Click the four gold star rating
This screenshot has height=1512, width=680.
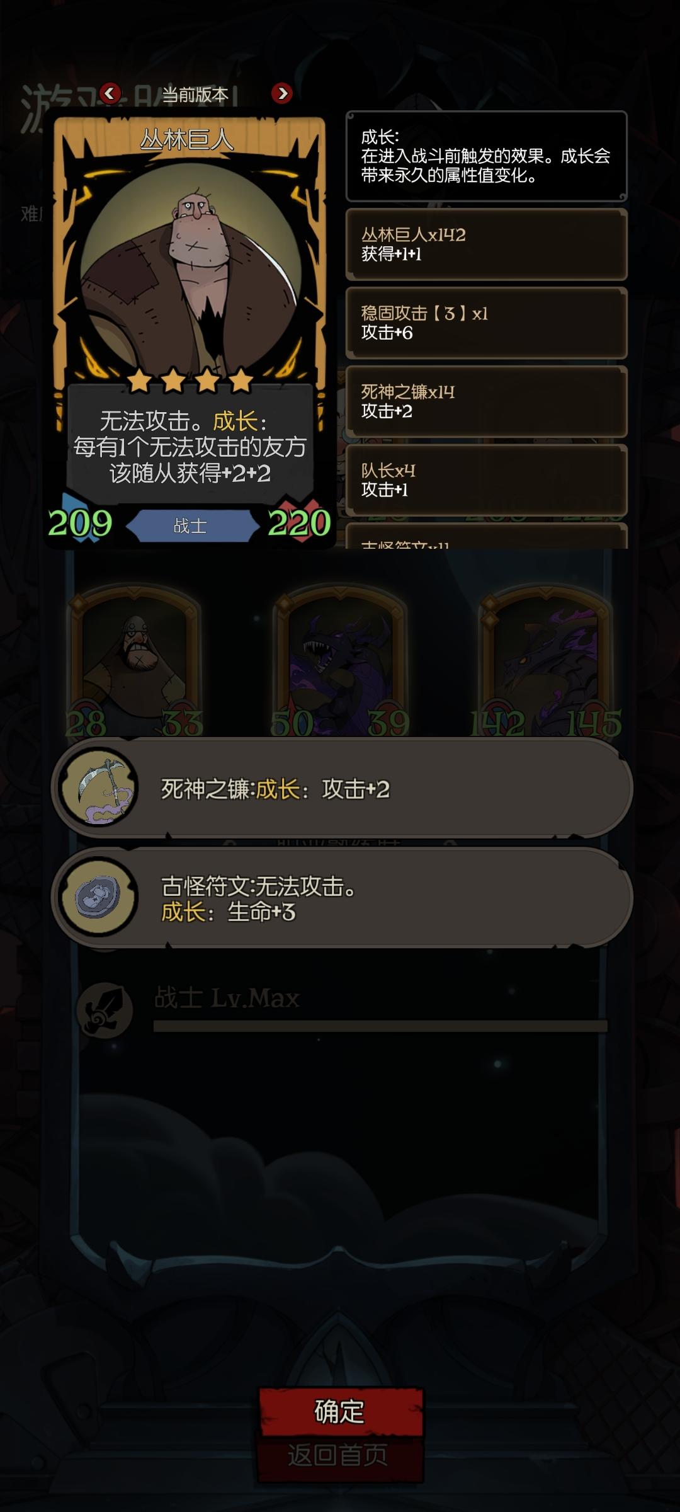point(190,381)
